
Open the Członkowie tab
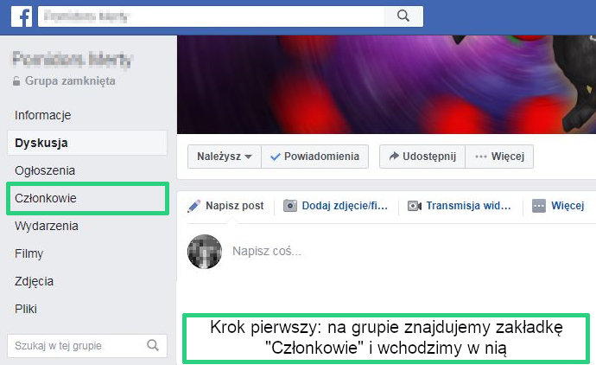(87, 198)
